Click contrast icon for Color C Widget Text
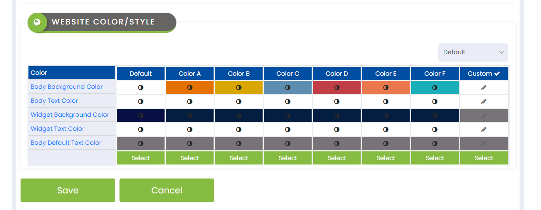Viewport: 541px width, 210px height. click(288, 129)
